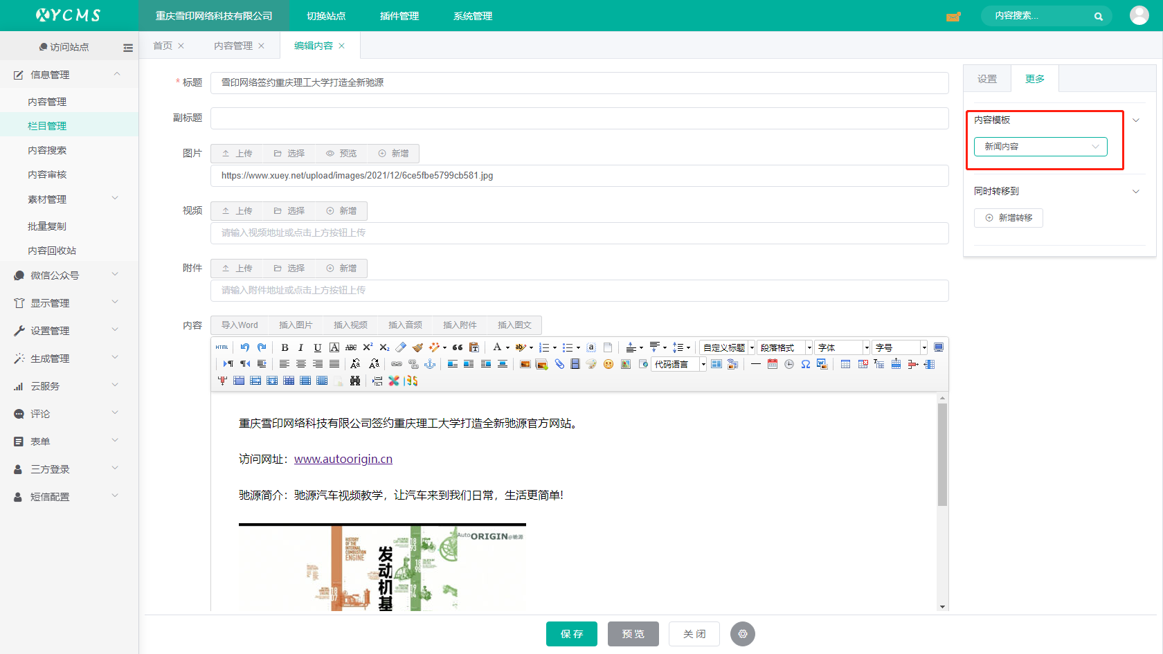Click the user avatar in top bar
Image resolution: width=1163 pixels, height=654 pixels.
point(1139,15)
